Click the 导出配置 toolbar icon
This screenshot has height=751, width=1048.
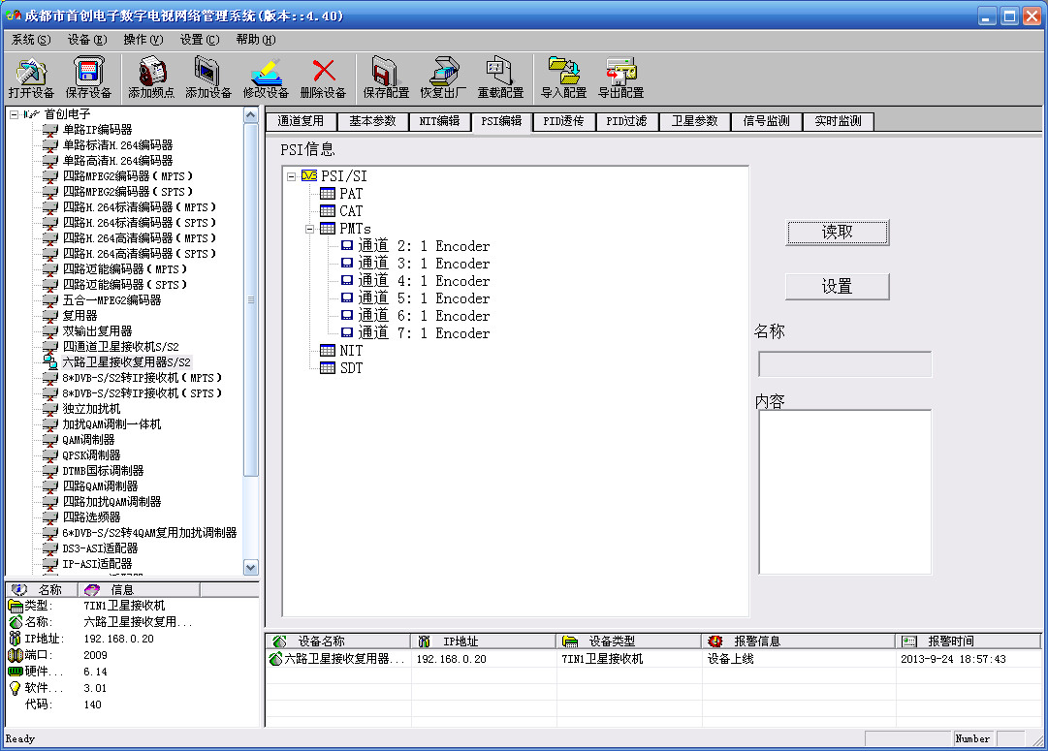[x=621, y=78]
